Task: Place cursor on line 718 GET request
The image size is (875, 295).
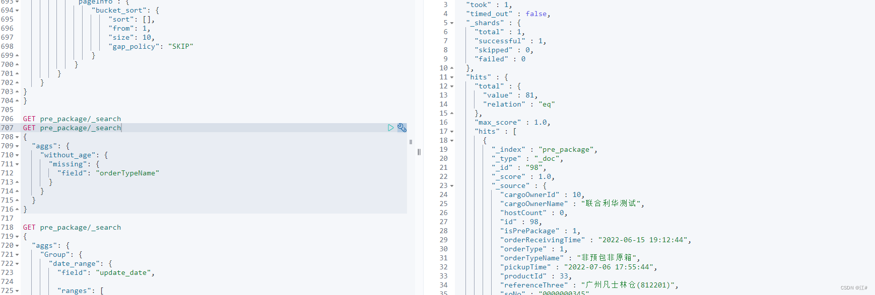Action: tap(72, 227)
